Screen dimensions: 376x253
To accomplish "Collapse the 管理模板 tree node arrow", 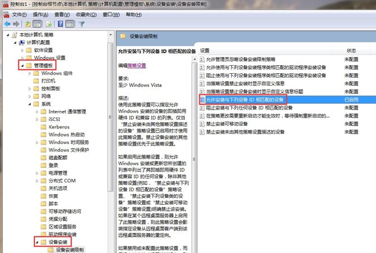I will pyautogui.click(x=22, y=65).
